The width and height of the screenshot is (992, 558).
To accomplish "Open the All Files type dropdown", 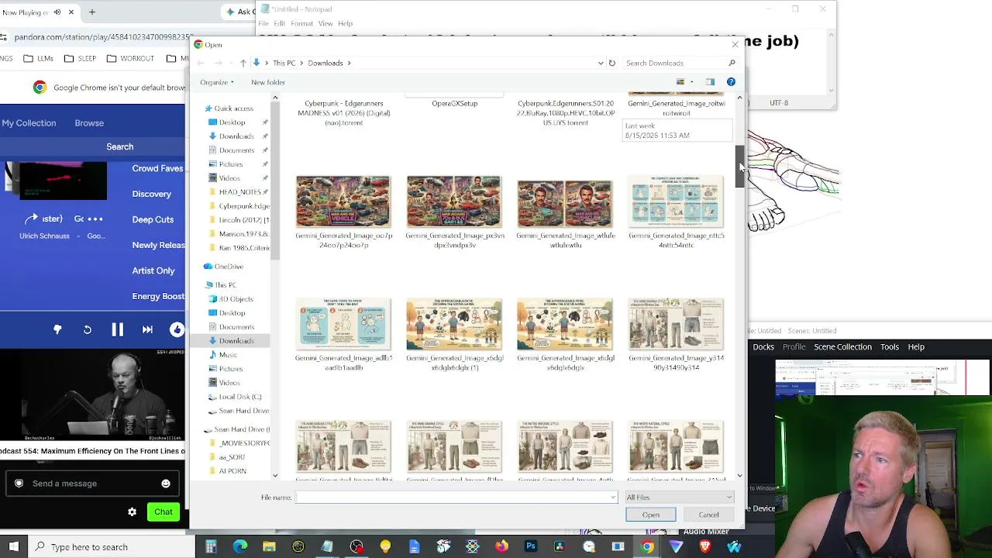I will coord(679,498).
